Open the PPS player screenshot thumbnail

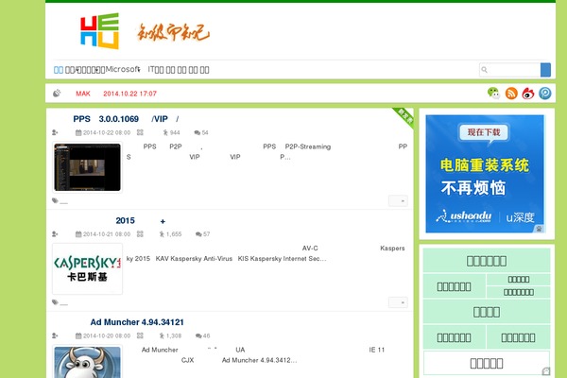click(88, 167)
